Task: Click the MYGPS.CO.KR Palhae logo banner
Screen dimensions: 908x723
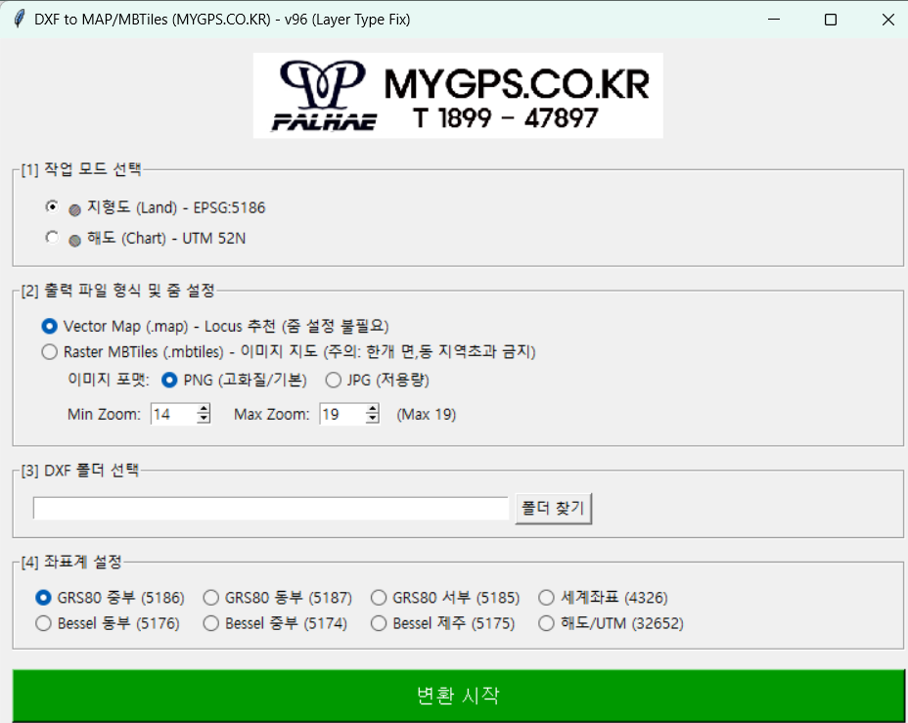Action: pyautogui.click(x=457, y=95)
